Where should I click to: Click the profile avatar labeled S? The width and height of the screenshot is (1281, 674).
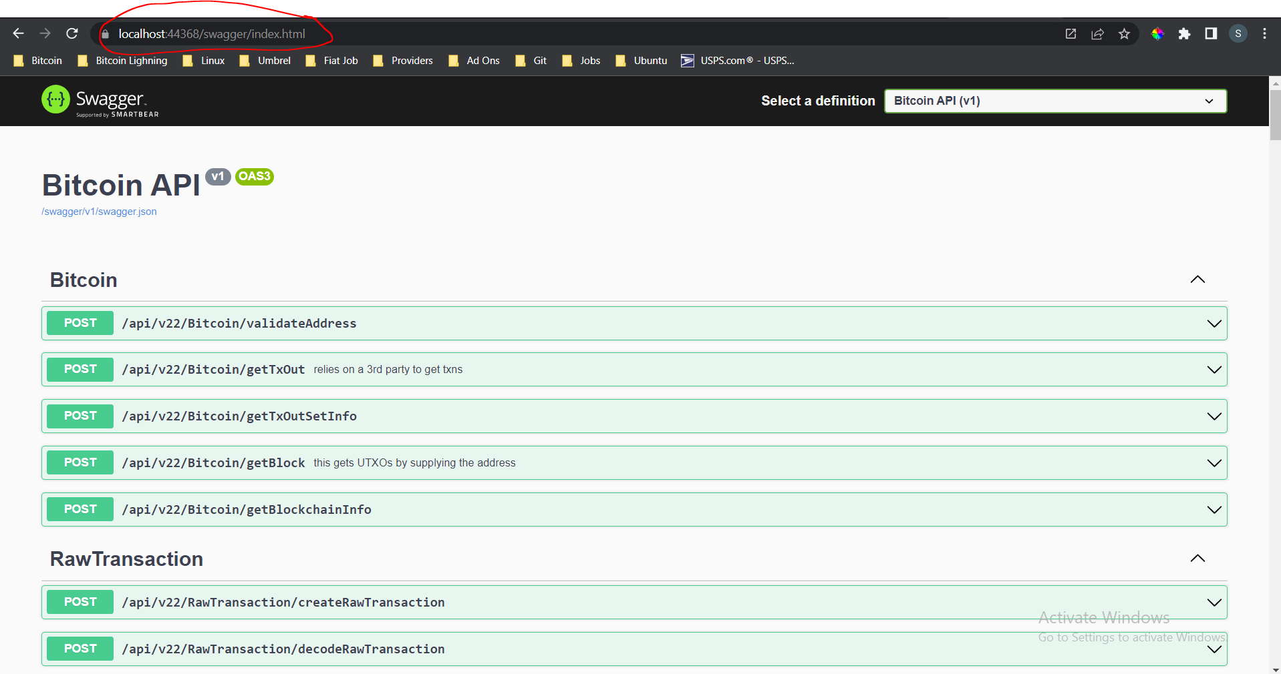click(1238, 33)
